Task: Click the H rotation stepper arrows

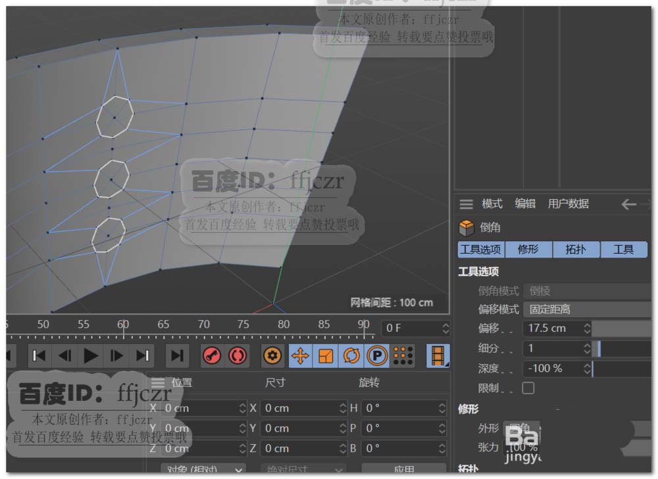Action: 442,408
